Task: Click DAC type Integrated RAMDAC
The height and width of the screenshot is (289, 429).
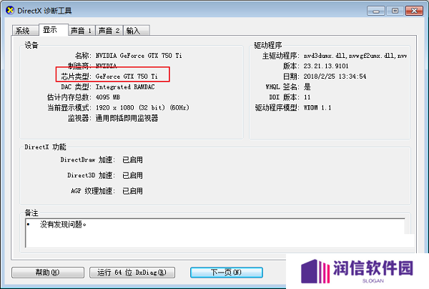Action: coord(125,87)
